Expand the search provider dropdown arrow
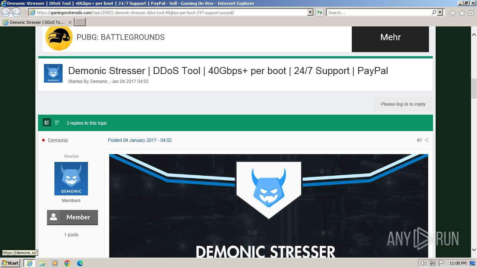477x268 pixels. (x=440, y=12)
